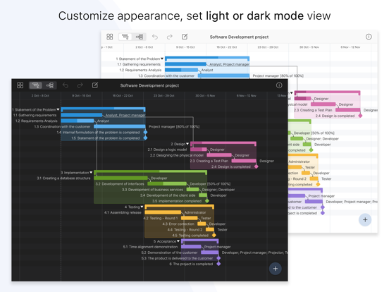The height and width of the screenshot is (292, 389).
Task: Click 'Developer [50% of 100%]' label in dark window
Action: tap(210, 184)
